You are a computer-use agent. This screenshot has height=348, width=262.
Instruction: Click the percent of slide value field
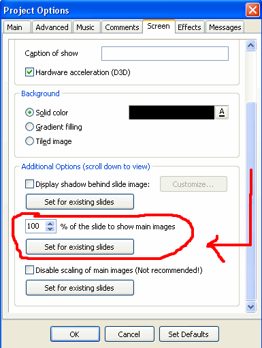(x=35, y=227)
